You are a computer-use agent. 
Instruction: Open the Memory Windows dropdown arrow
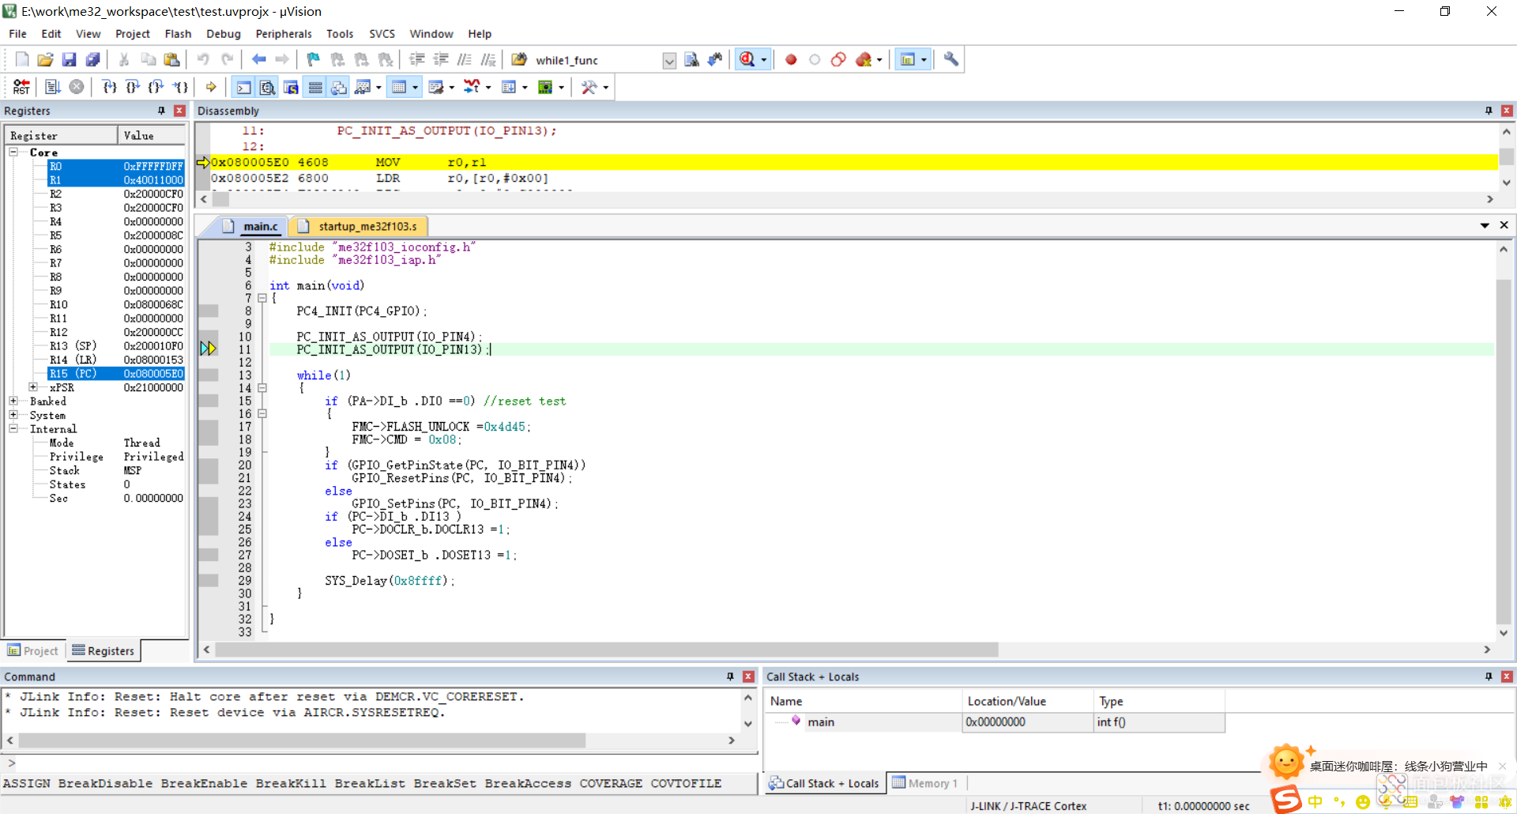[415, 88]
